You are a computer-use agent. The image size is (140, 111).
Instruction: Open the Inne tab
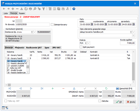coord(47,48)
